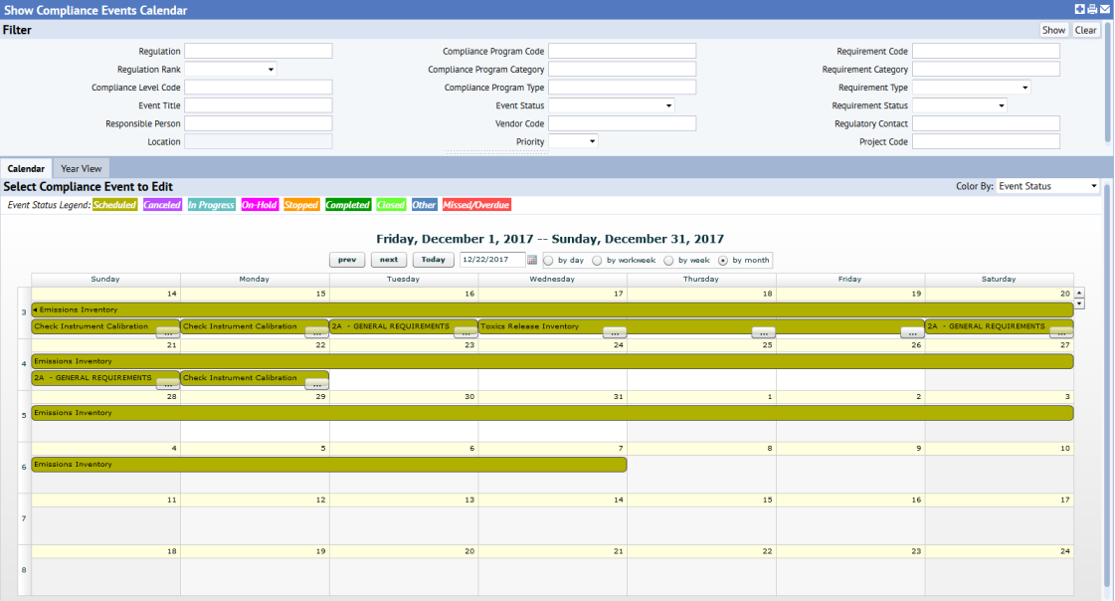
Task: Select the 'by day' view radio button
Action: [x=548, y=260]
